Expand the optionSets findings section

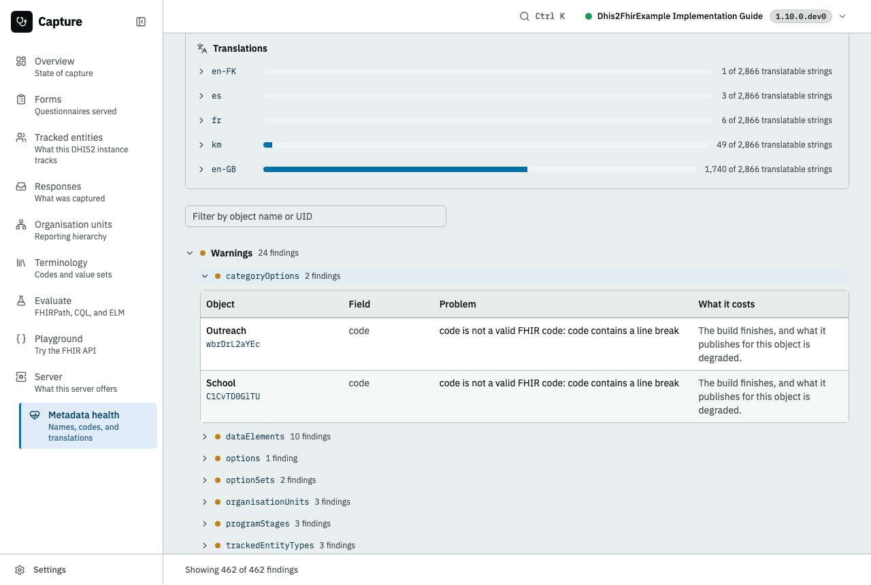205,480
